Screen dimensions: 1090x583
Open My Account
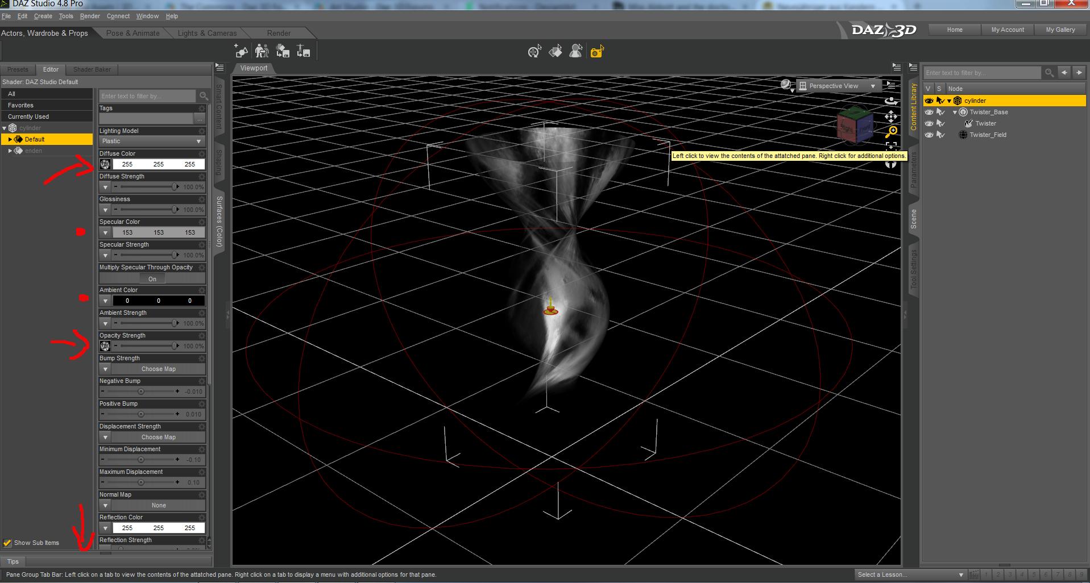point(1008,30)
